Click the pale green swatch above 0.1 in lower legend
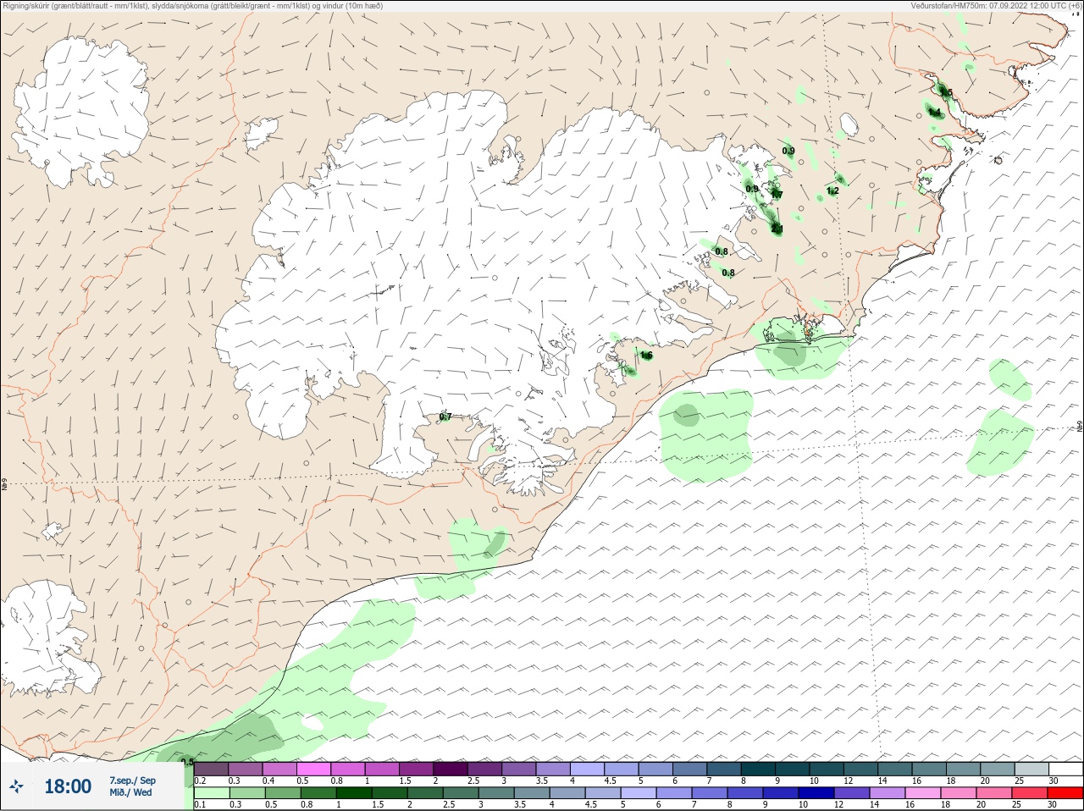The height and width of the screenshot is (811, 1084). [x=212, y=793]
